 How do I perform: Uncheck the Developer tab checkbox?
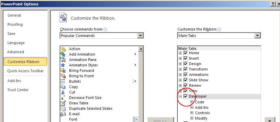[186, 97]
